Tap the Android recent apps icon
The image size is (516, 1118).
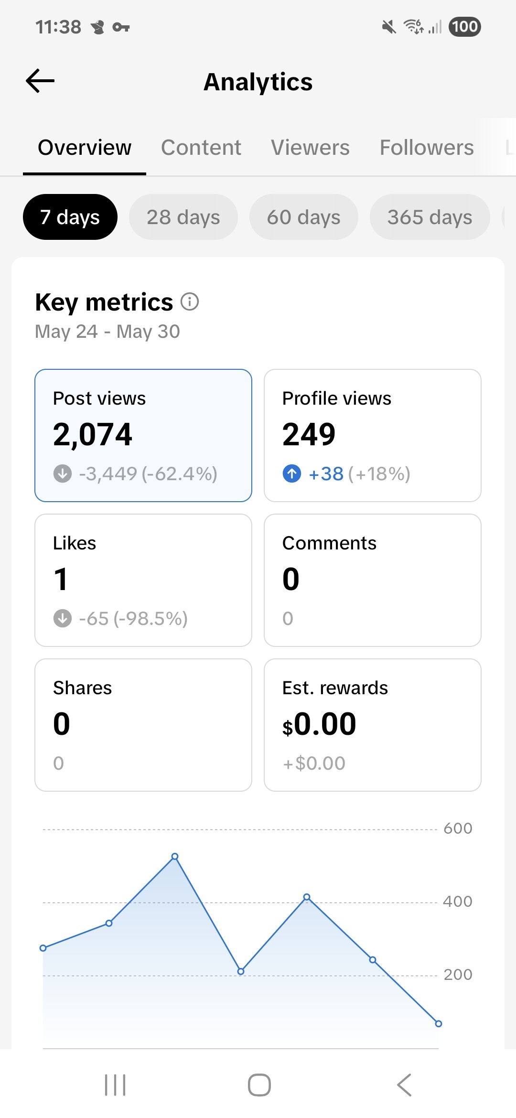coord(115,1085)
